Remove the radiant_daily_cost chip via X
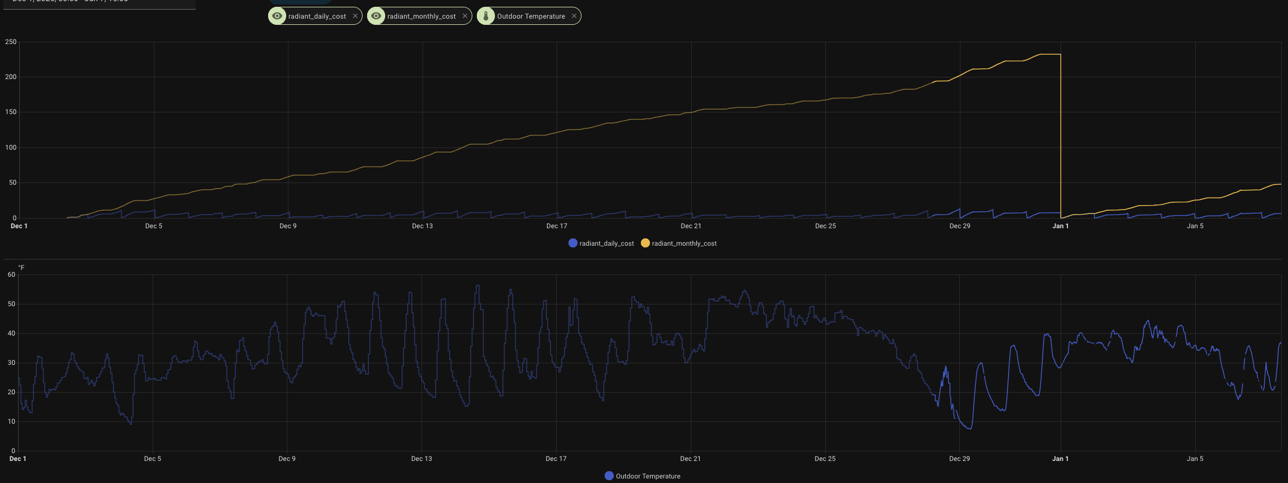 tap(355, 16)
